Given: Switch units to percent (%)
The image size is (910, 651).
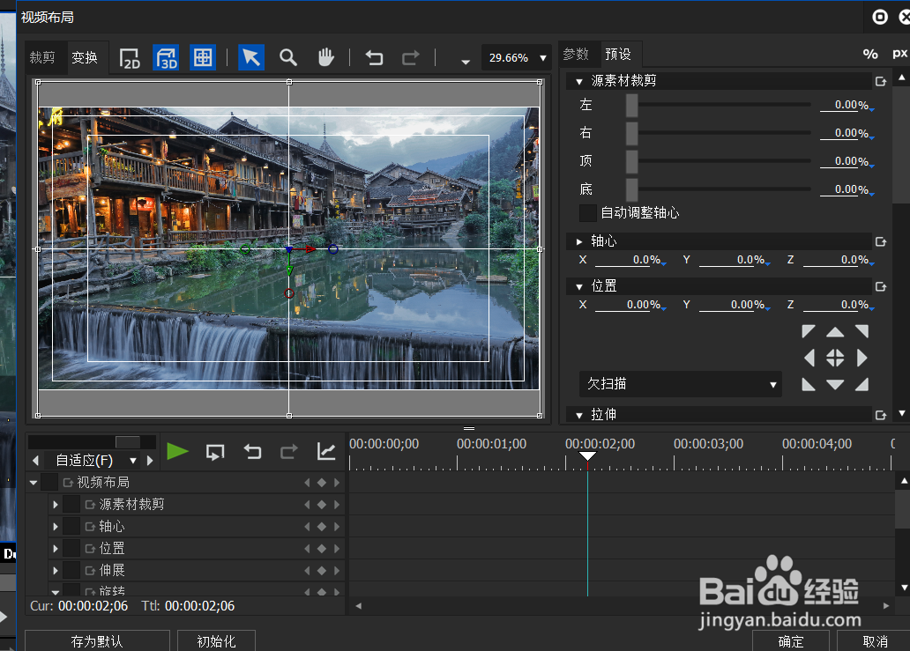Looking at the screenshot, I should point(870,55).
